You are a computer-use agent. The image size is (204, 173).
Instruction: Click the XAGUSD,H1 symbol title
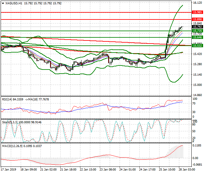[14, 3]
